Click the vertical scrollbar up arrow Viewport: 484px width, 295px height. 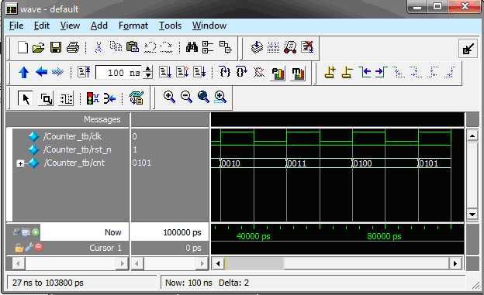[x=472, y=135]
